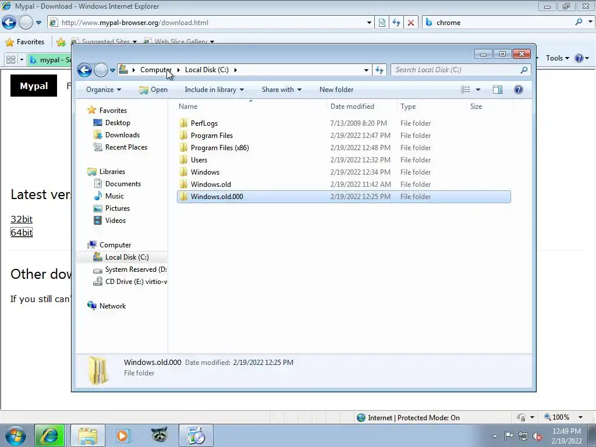Click the muted volume tray icon
The height and width of the screenshot is (447, 596).
[x=537, y=437]
